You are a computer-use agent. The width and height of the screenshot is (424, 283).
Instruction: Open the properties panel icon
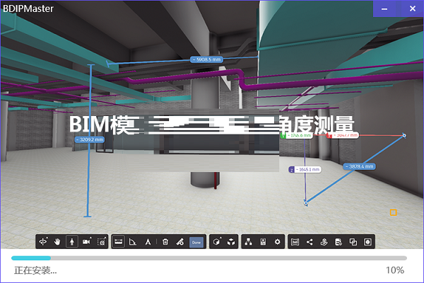(x=263, y=242)
